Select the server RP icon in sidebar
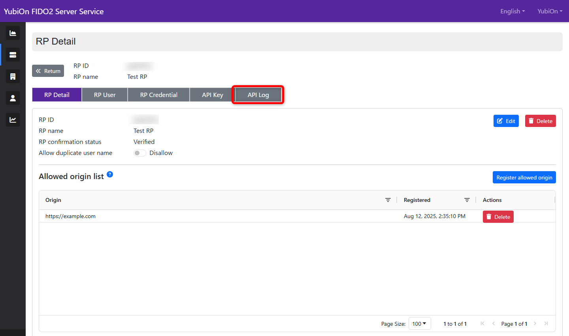Image resolution: width=569 pixels, height=336 pixels. 13,55
